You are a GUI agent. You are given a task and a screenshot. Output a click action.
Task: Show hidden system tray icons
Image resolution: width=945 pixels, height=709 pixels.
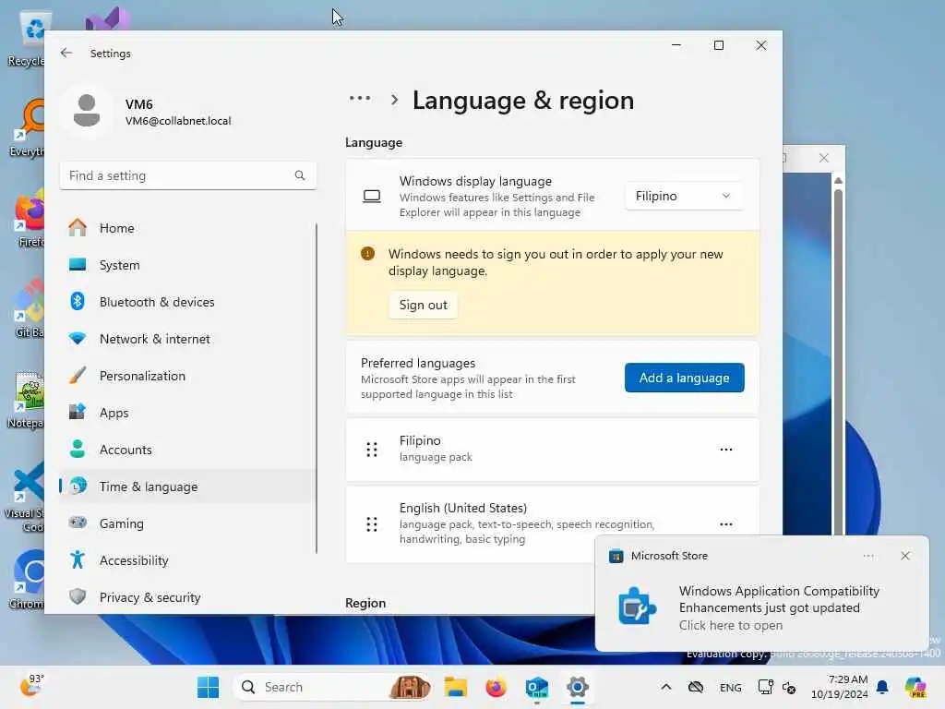[x=666, y=687]
